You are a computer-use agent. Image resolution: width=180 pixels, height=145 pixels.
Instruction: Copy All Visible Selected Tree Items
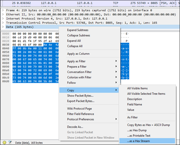(146, 94)
